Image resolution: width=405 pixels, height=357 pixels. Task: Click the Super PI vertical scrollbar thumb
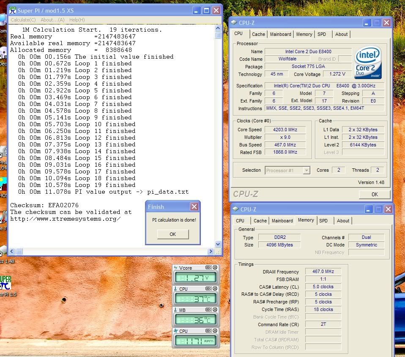218,35
